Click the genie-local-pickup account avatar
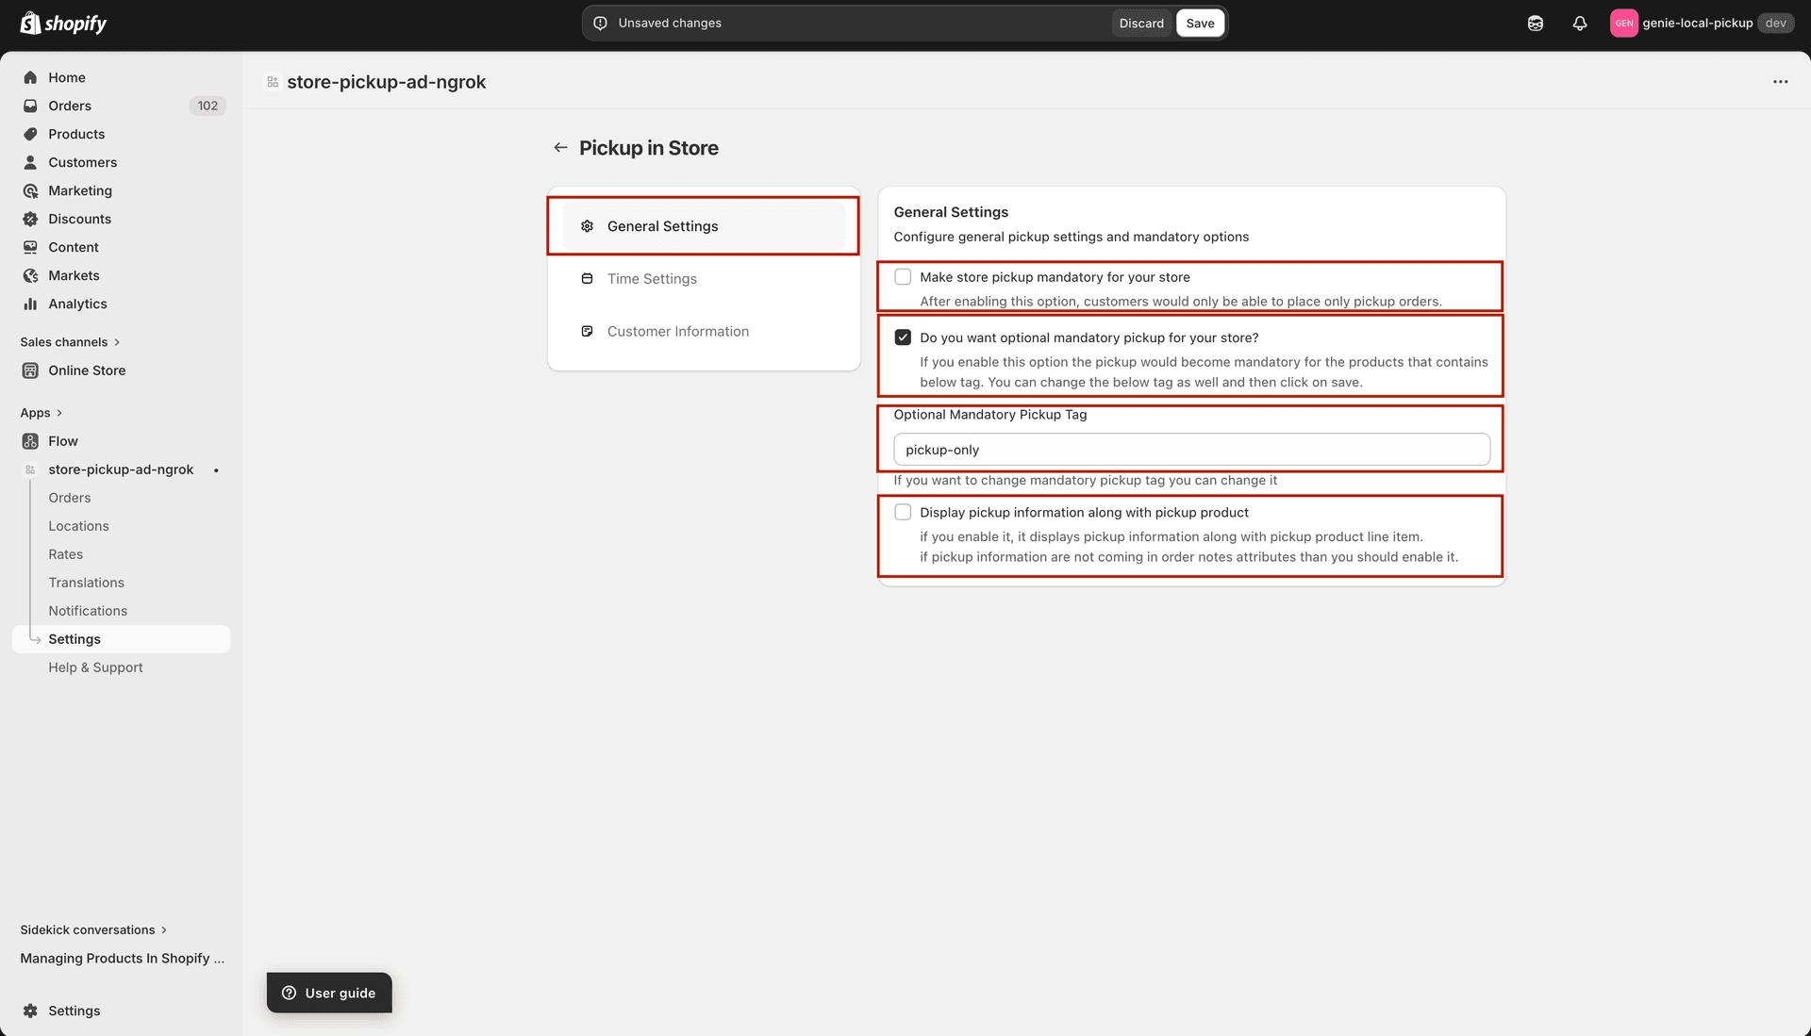1811x1036 pixels. tap(1624, 23)
